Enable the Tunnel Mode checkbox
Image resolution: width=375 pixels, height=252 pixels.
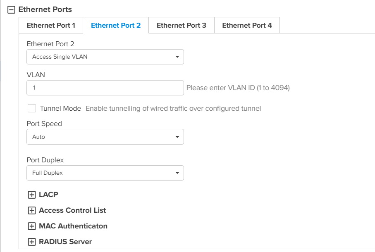click(32, 109)
